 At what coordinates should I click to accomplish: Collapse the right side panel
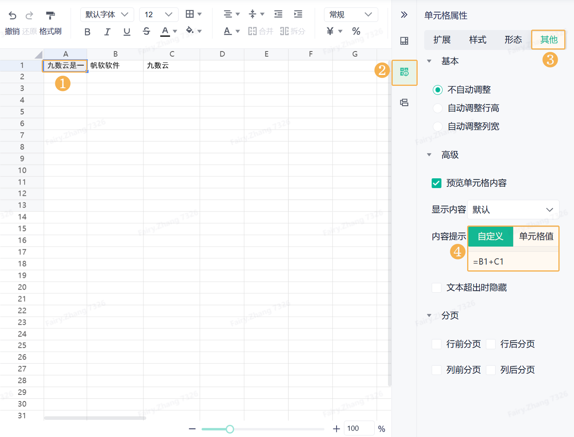pyautogui.click(x=404, y=15)
